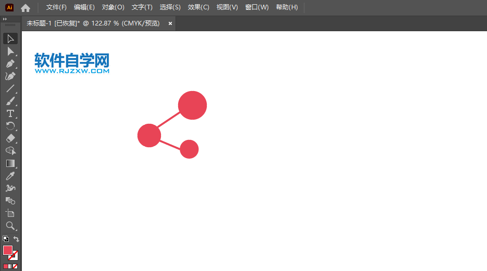The height and width of the screenshot is (271, 487).
Task: Open the 对象(O) menu
Action: coord(113,7)
